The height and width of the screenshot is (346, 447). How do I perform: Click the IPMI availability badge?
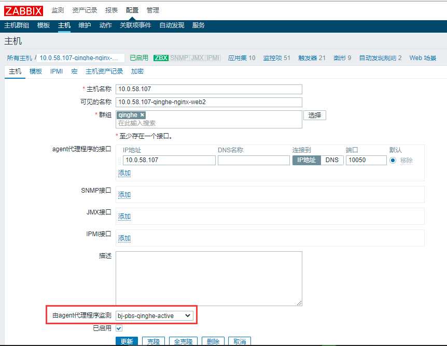(213, 58)
